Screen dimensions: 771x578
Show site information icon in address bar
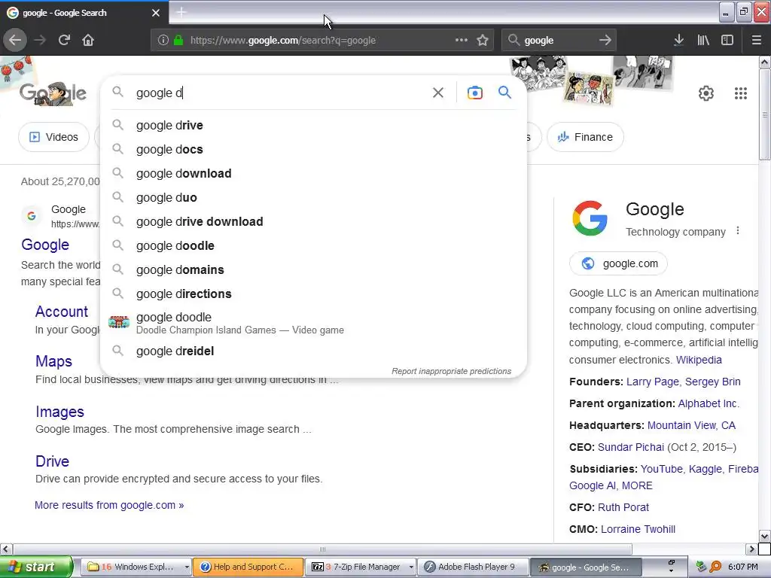[163, 40]
